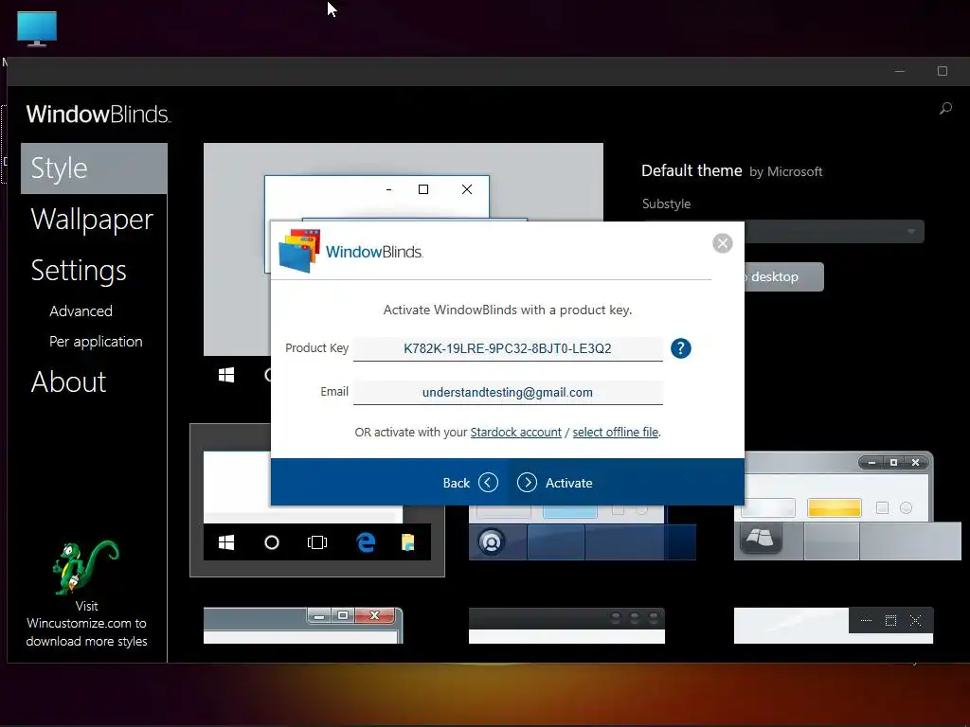
Task: Select the white flat style thumbnail
Action: click(x=834, y=626)
